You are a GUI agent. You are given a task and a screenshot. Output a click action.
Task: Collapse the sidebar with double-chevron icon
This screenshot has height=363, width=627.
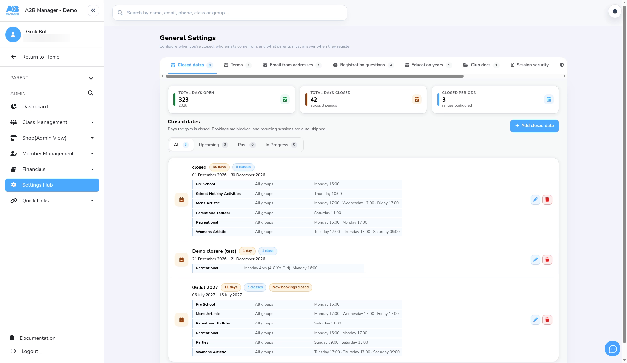[93, 10]
